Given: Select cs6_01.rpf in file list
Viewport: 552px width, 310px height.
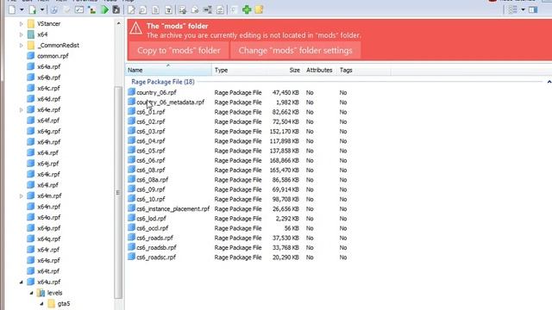Looking at the screenshot, I should 151,112.
